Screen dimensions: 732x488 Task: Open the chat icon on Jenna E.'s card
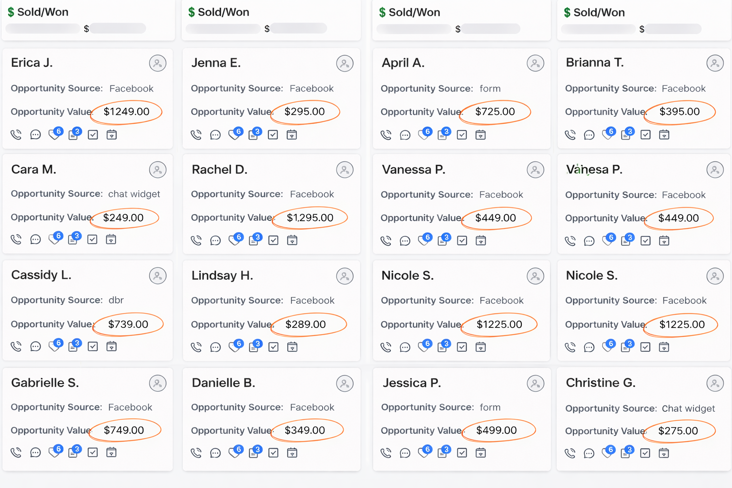[x=215, y=135]
